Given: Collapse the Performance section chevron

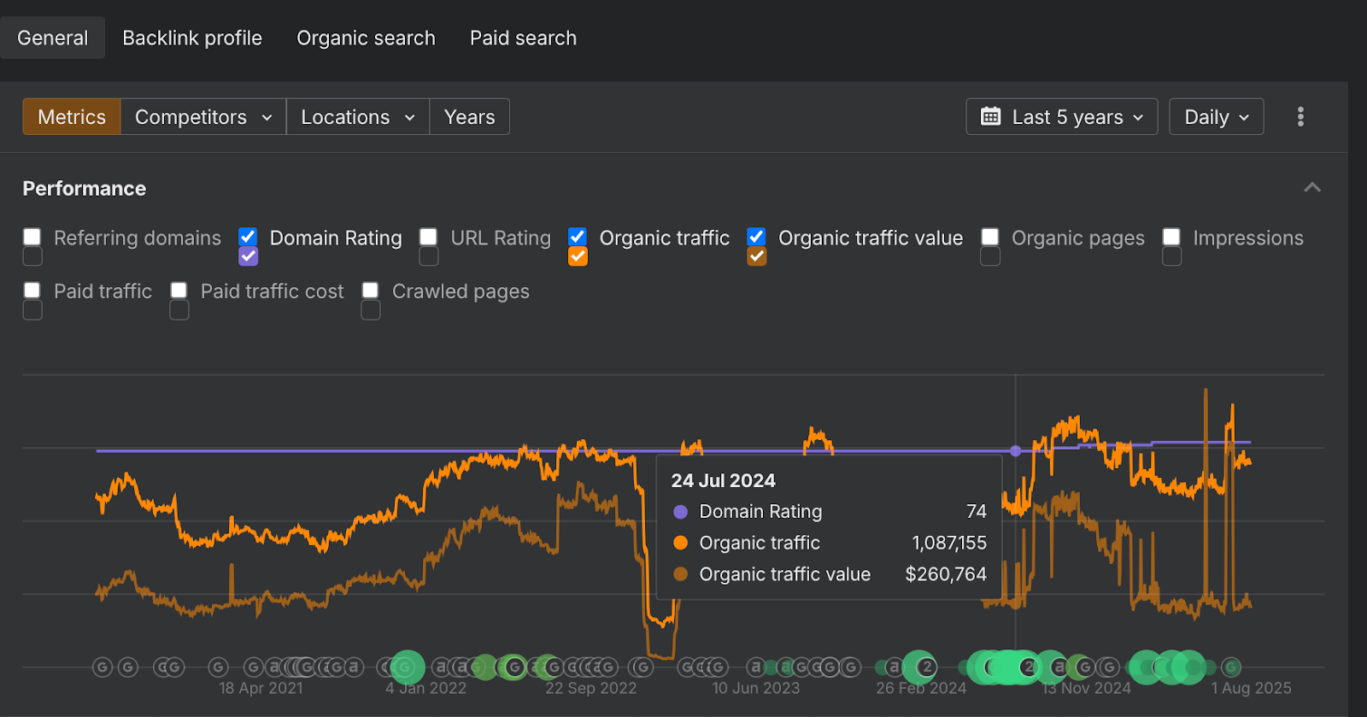Looking at the screenshot, I should (1312, 188).
